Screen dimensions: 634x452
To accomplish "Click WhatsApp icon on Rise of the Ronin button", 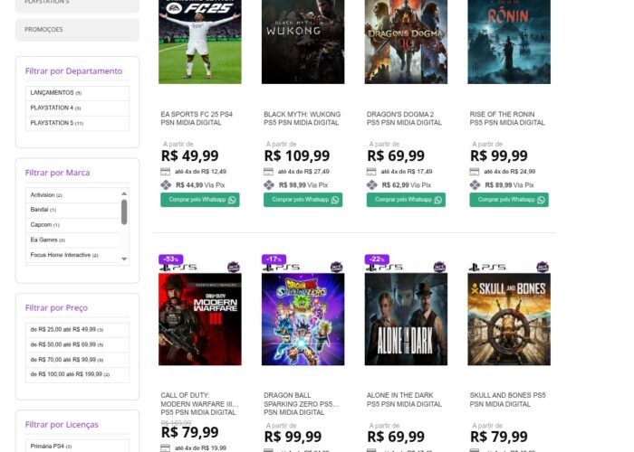I will pos(541,200).
